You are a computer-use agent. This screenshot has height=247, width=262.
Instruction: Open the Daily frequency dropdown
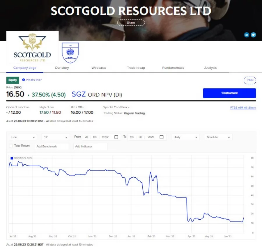tap(185, 137)
